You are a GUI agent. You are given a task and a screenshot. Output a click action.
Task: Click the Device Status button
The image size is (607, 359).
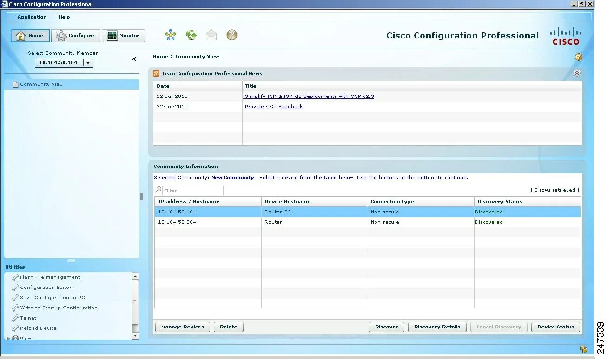(x=555, y=327)
